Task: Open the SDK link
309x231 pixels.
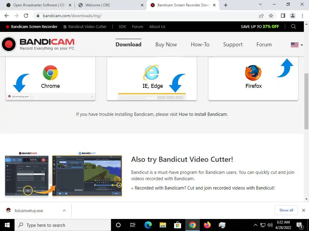Action: tap(123, 27)
